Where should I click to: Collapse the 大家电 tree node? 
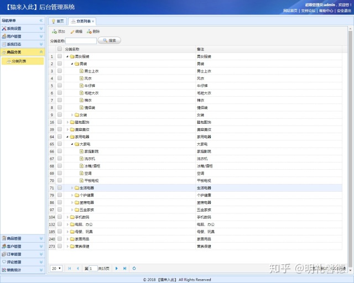[x=72, y=144]
